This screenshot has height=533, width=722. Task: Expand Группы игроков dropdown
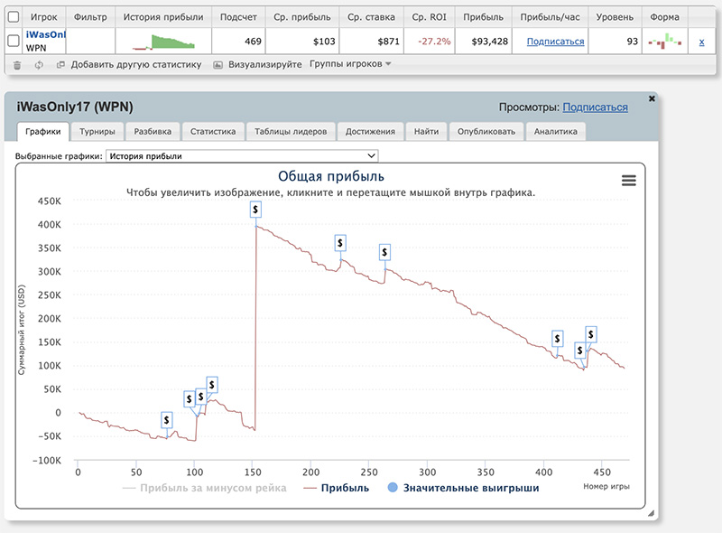[350, 64]
